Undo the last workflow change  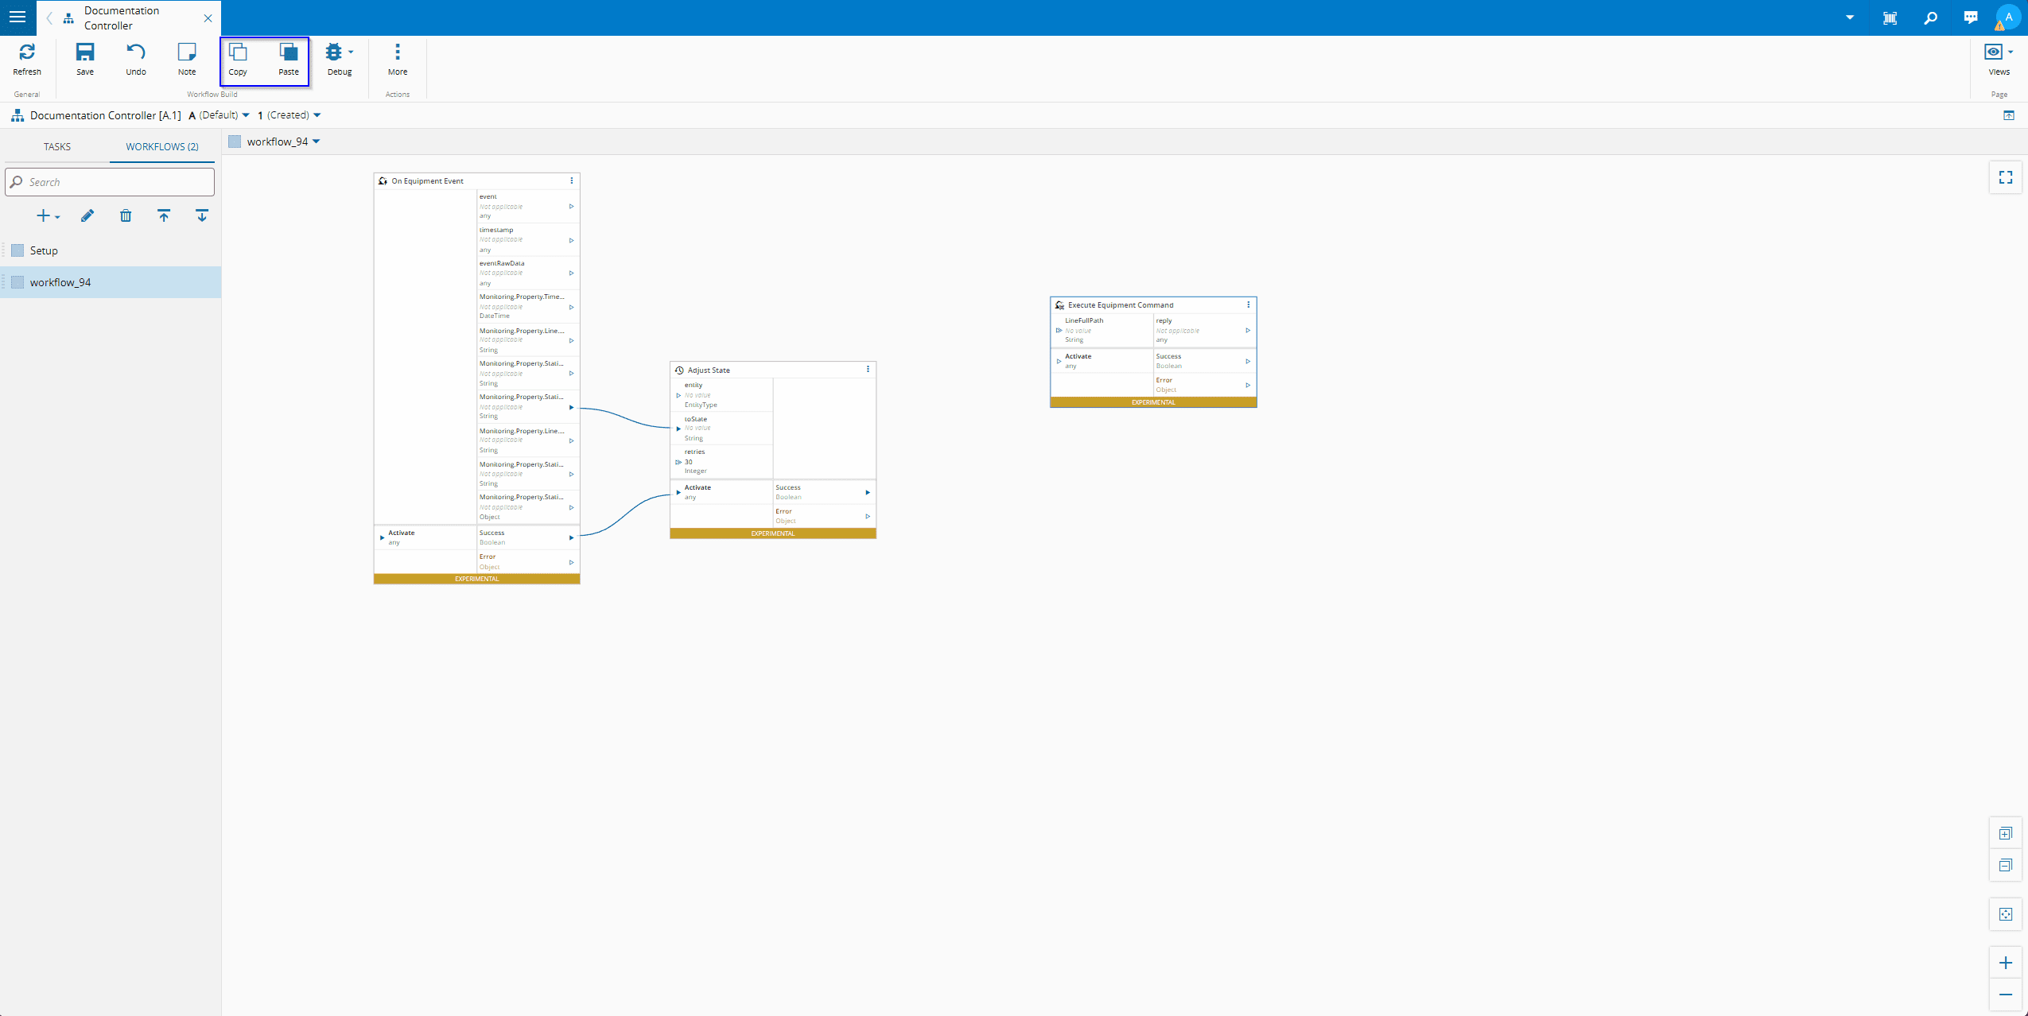tap(136, 59)
